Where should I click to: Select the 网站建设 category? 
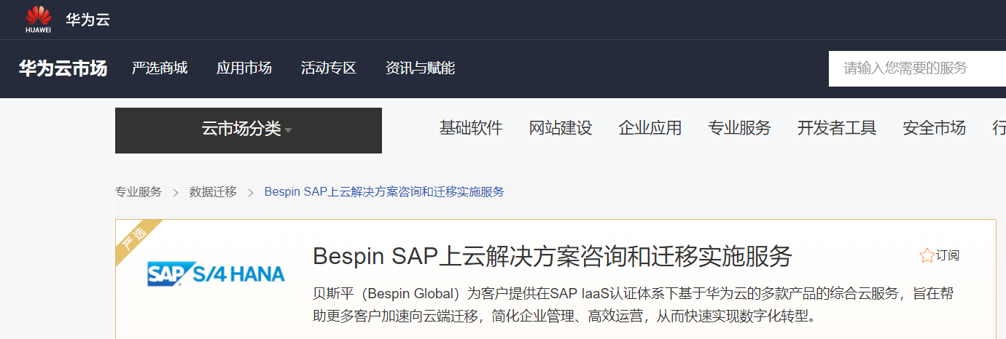[x=561, y=128]
